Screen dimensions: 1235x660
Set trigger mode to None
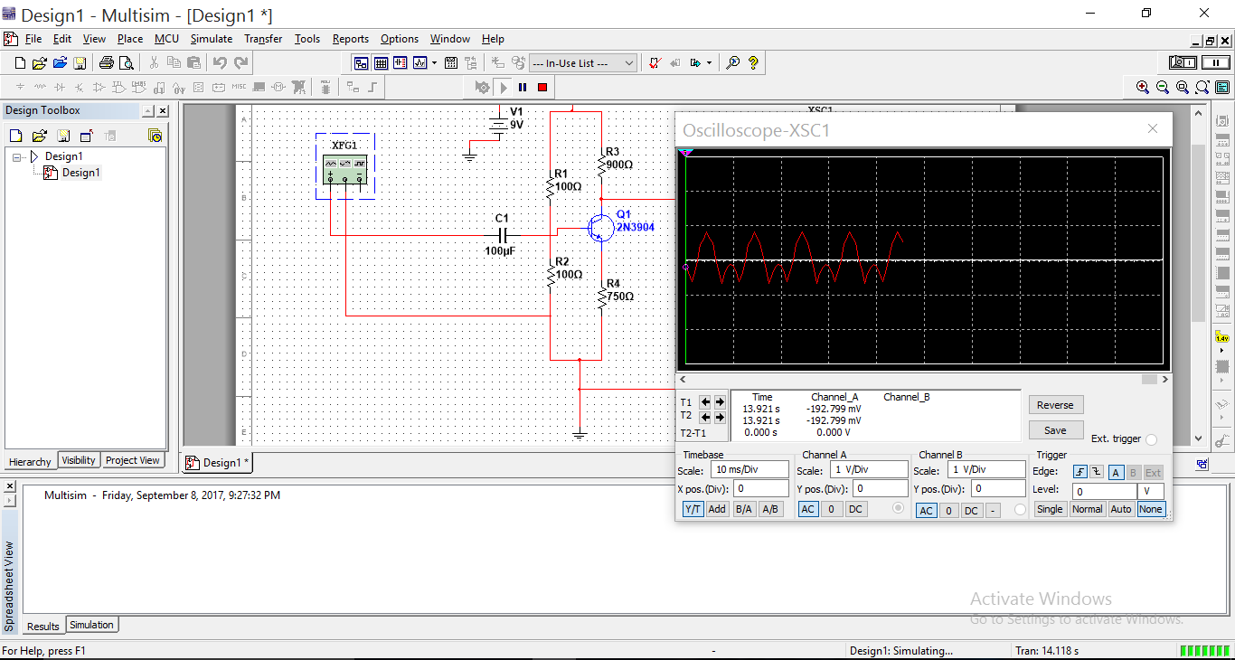click(1151, 509)
